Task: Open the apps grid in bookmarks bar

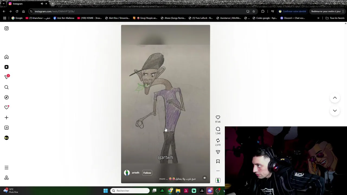Action: [5, 18]
